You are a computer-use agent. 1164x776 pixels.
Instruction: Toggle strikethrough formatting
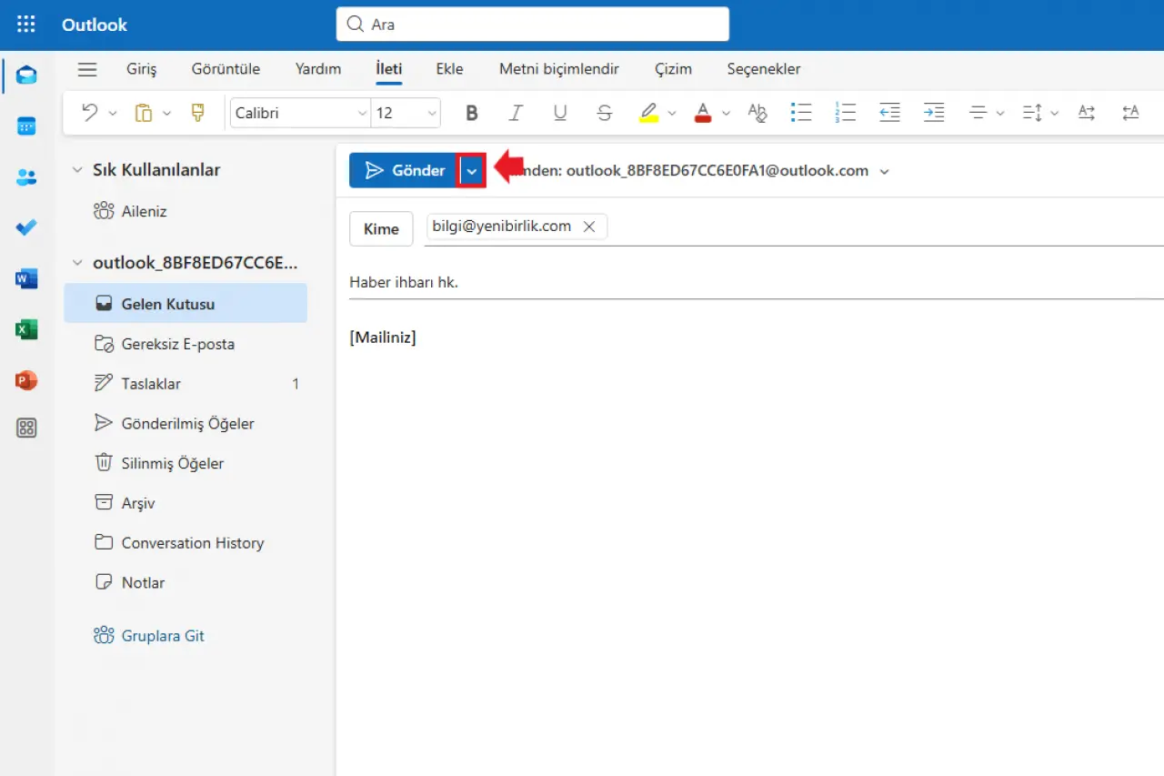point(605,113)
